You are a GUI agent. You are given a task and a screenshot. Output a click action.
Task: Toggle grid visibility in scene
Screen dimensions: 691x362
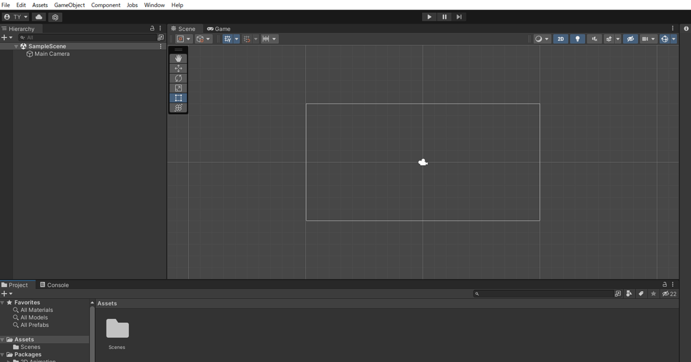click(x=227, y=39)
